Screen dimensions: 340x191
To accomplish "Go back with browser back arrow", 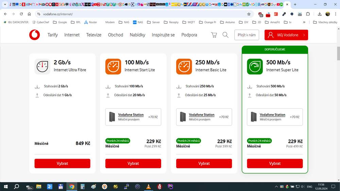I will click(x=5, y=14).
